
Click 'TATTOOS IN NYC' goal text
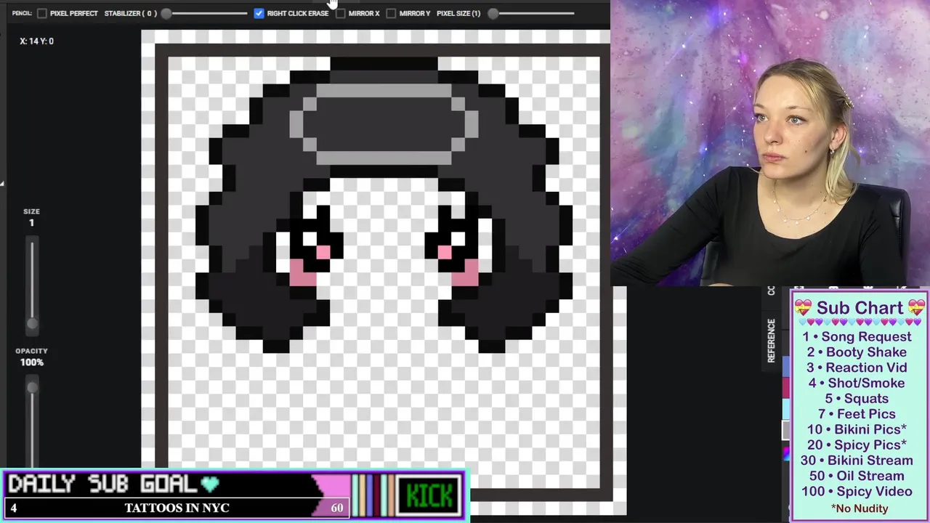coord(177,508)
